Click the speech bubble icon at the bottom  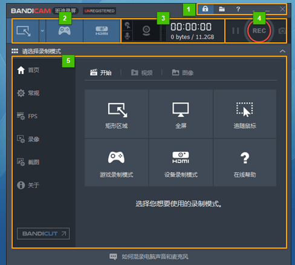(x=113, y=257)
